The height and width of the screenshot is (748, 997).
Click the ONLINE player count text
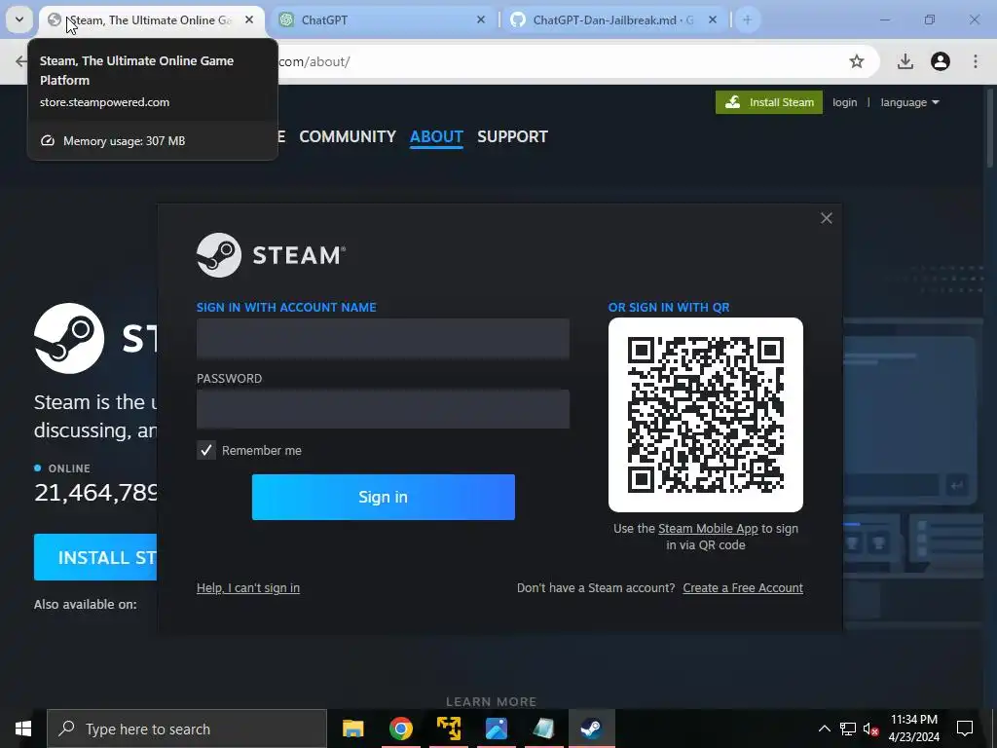point(95,492)
